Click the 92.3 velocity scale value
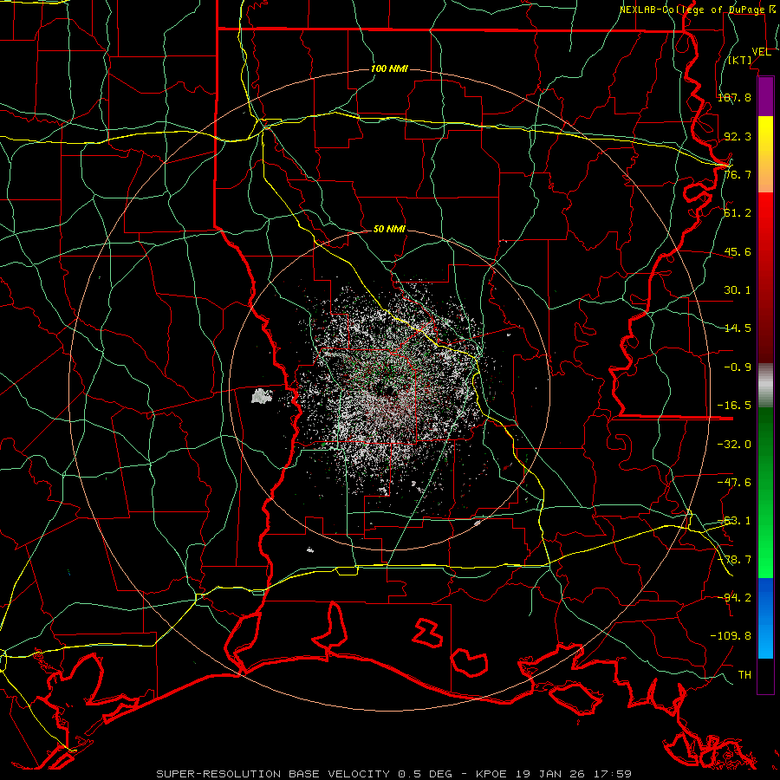 [x=738, y=136]
